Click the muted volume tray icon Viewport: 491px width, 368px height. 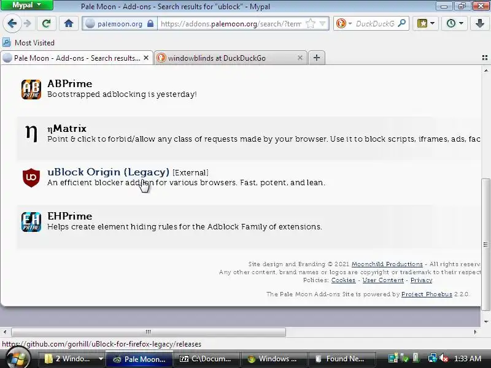(443, 359)
